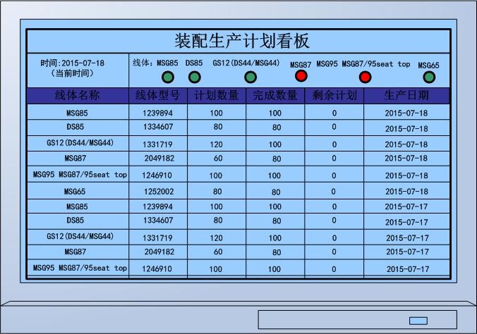Sort by the 计划数量 column header

coord(216,95)
